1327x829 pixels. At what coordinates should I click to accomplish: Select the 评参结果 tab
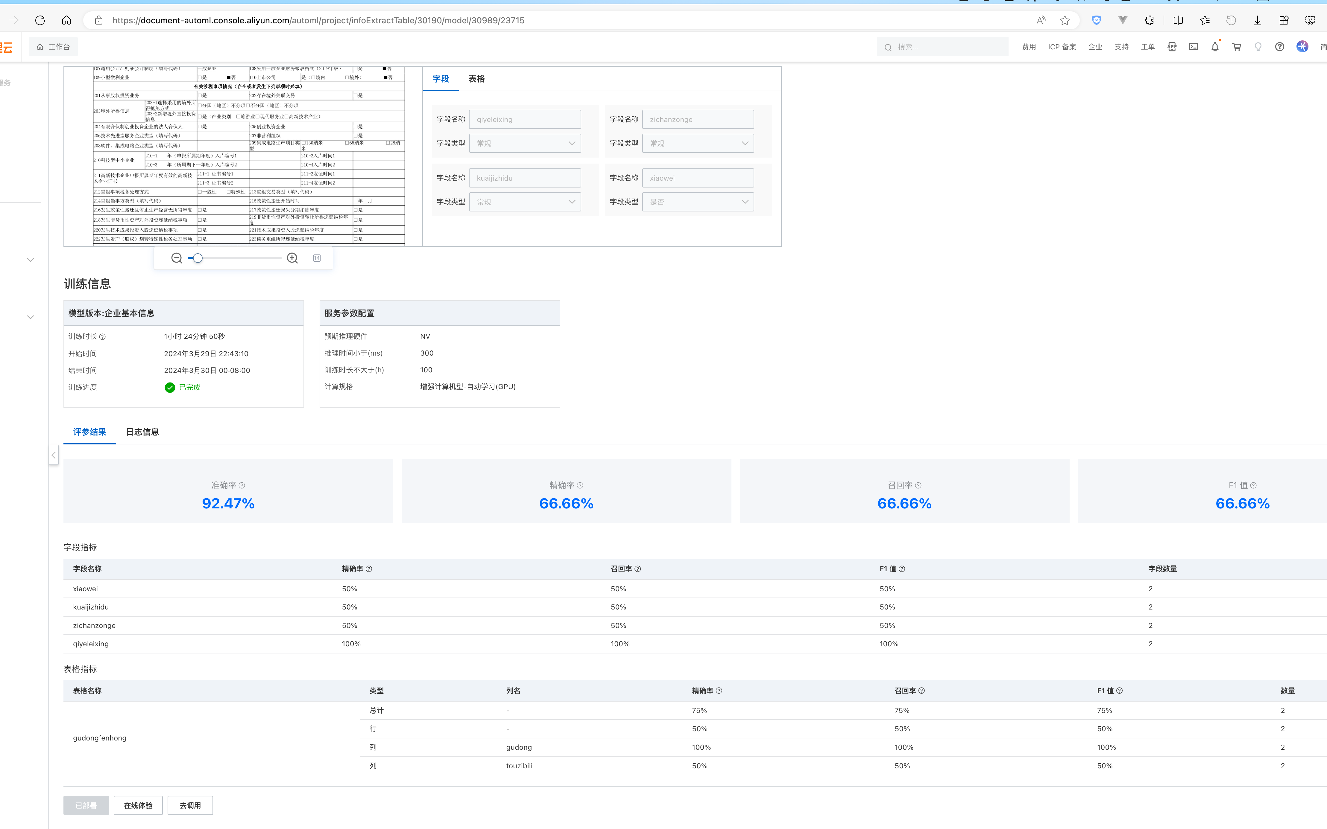pyautogui.click(x=89, y=432)
